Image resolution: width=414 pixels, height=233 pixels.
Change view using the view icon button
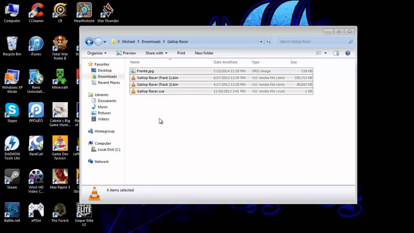(319, 53)
